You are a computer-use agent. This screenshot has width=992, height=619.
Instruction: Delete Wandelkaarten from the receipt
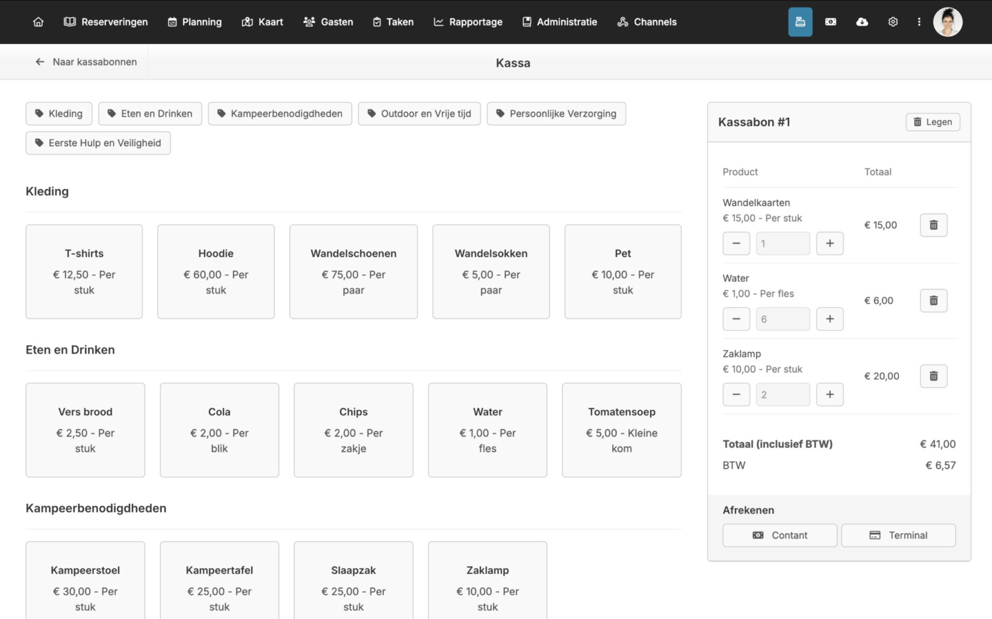click(933, 225)
